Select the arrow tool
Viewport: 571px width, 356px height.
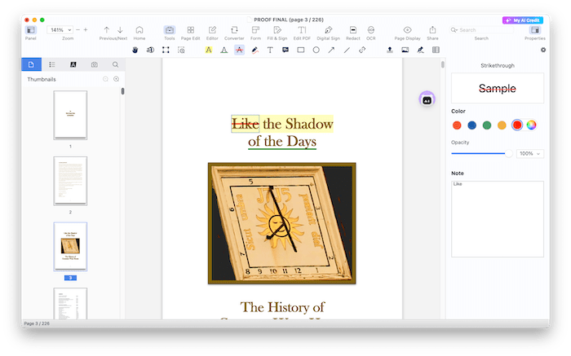(x=331, y=51)
